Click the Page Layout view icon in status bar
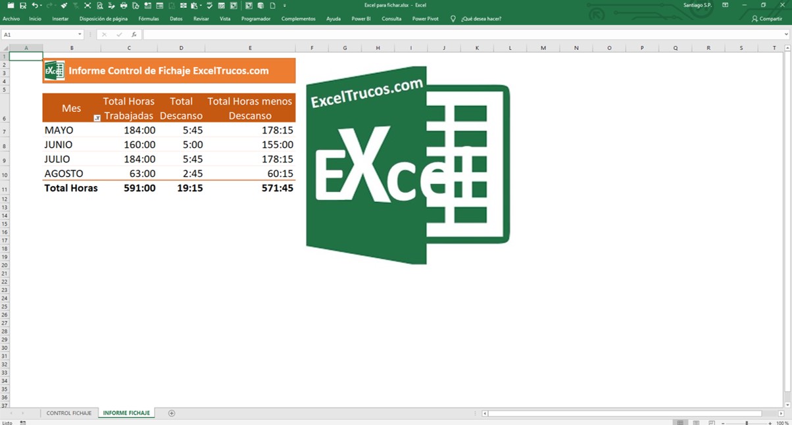Screen dimensions: 792x425 tap(696, 422)
